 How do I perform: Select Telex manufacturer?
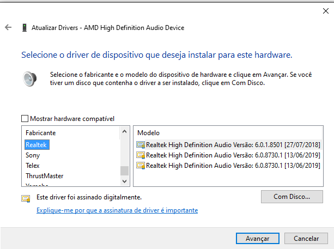(33, 166)
